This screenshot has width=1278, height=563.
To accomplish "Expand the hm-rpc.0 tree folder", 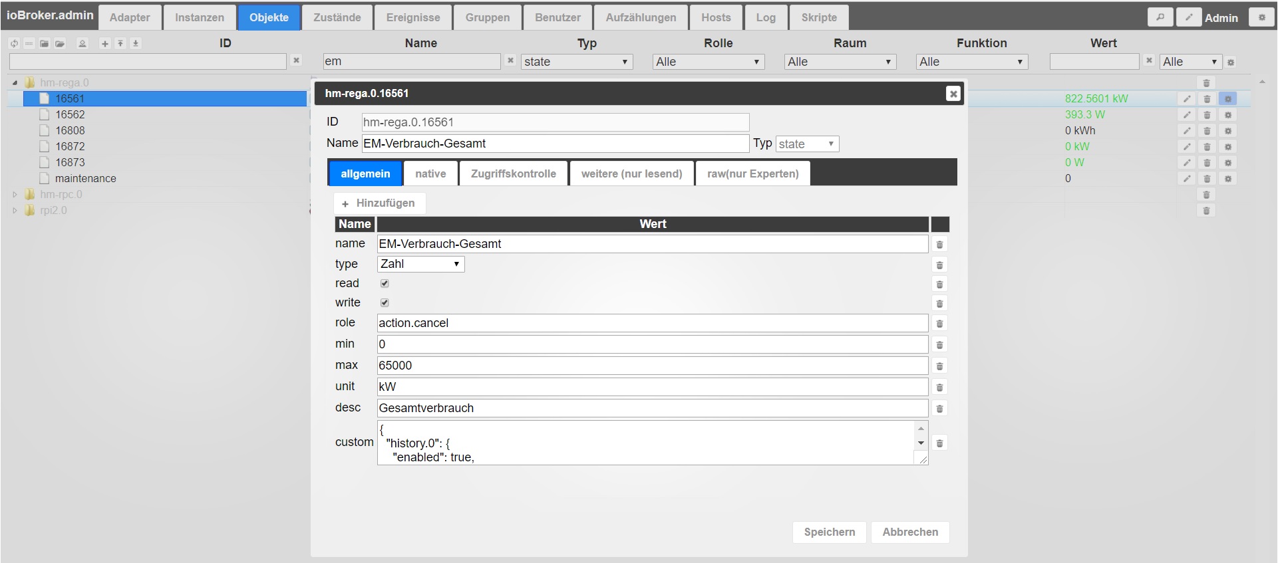I will (15, 195).
